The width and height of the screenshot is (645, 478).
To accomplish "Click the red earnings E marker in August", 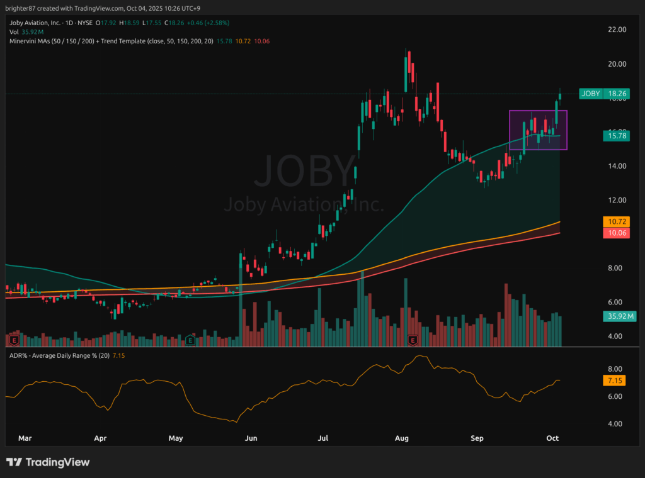I will coord(413,340).
